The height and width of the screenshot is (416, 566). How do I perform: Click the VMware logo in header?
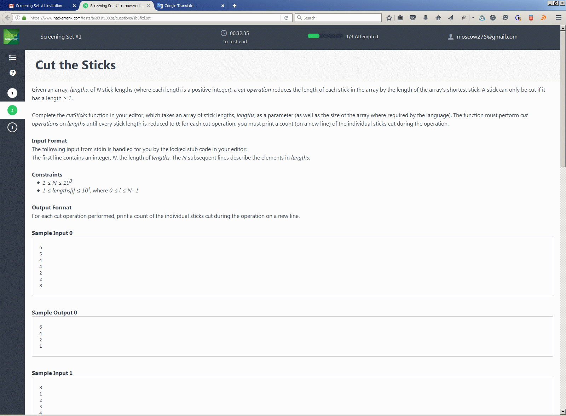[11, 36]
